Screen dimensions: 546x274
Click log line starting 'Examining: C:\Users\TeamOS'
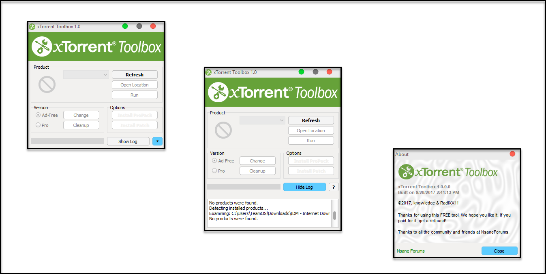coord(269,213)
